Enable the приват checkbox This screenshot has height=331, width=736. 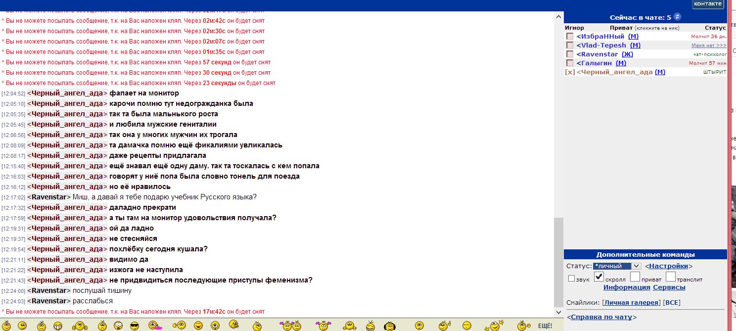(635, 277)
